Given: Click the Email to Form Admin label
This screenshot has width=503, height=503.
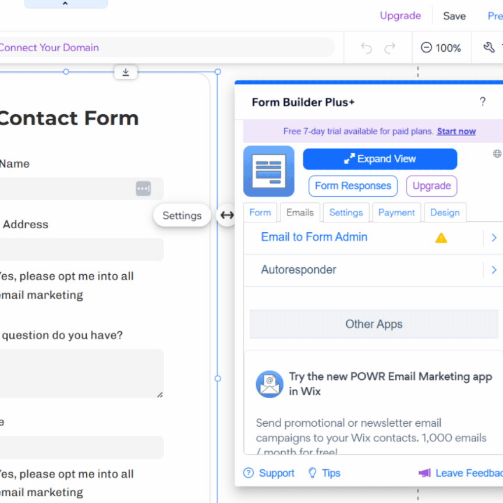Looking at the screenshot, I should point(314,237).
